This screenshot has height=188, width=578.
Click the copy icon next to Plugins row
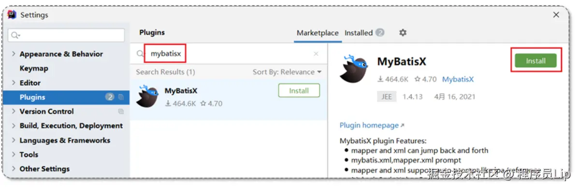pyautogui.click(x=121, y=97)
